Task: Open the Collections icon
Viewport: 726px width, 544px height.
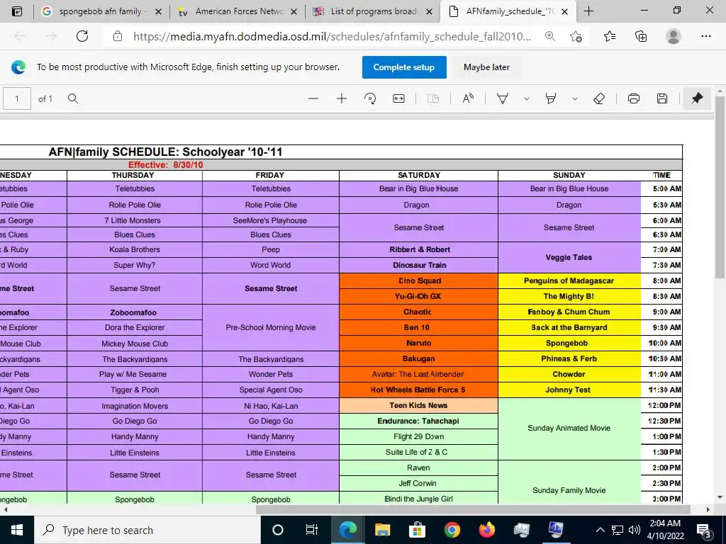Action: click(641, 36)
